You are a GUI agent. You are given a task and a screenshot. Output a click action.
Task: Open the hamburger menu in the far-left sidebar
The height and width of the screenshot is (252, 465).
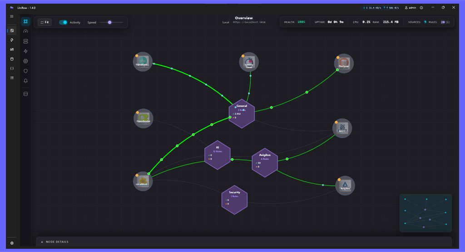[x=12, y=17]
